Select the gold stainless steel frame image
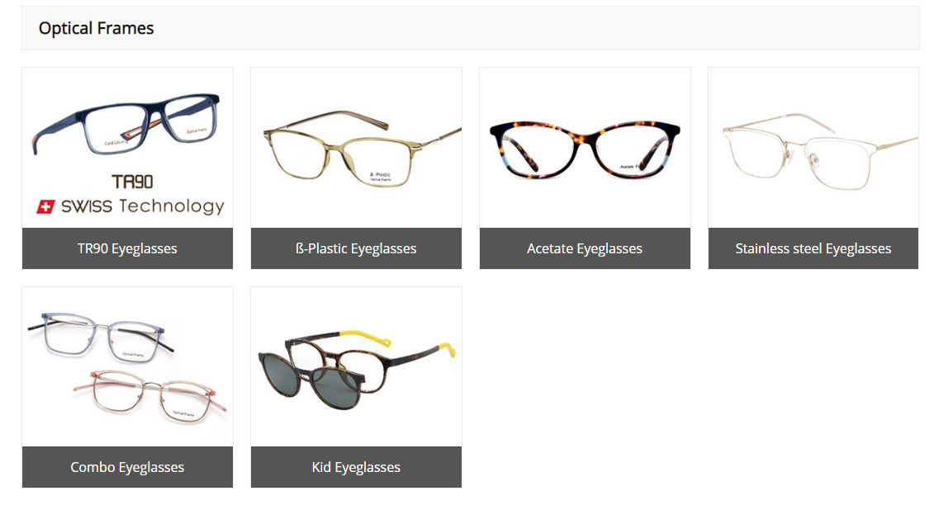 click(819, 152)
